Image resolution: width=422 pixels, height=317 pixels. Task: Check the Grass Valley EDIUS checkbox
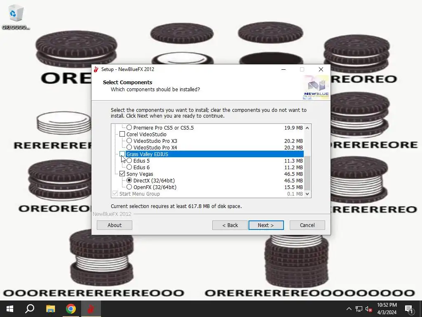[x=122, y=154]
